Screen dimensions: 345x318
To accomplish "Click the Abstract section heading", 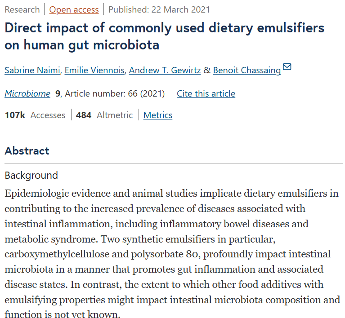I will tap(27, 151).
